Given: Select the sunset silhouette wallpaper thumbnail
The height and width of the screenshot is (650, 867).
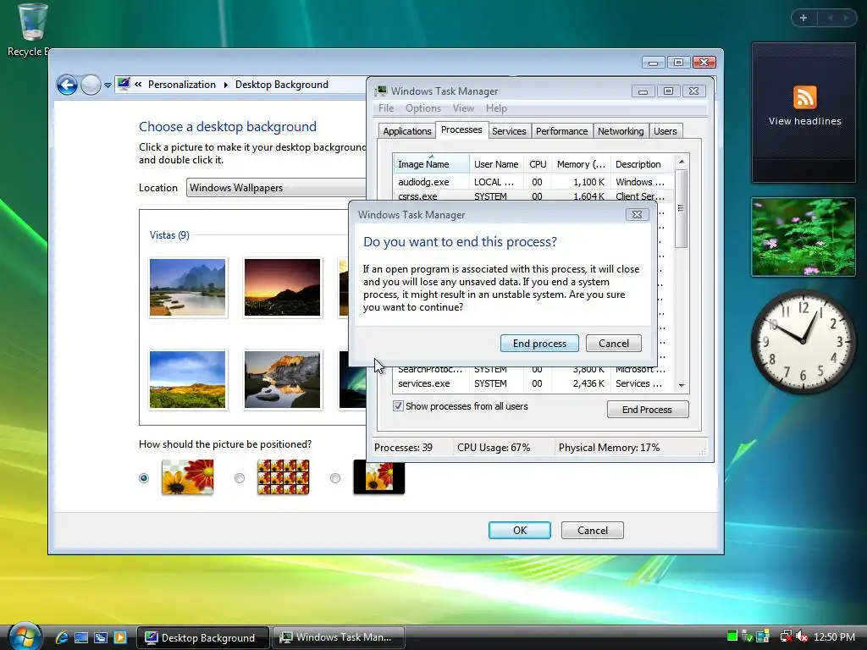Looking at the screenshot, I should [x=282, y=288].
